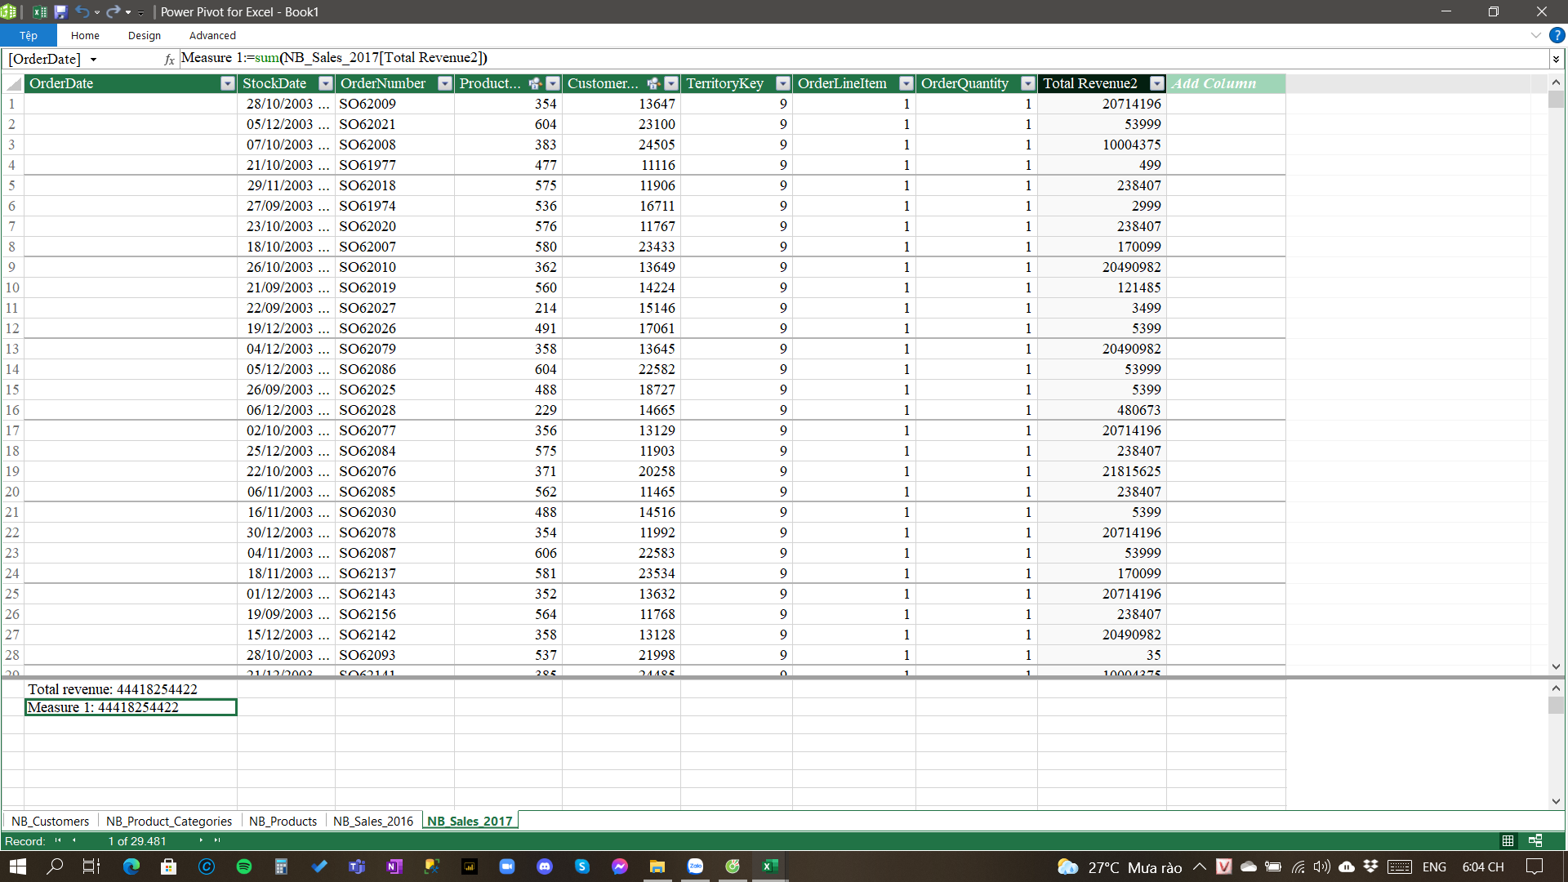Open the Total Revenue2 column filter dropdown
1568x882 pixels.
(x=1156, y=83)
